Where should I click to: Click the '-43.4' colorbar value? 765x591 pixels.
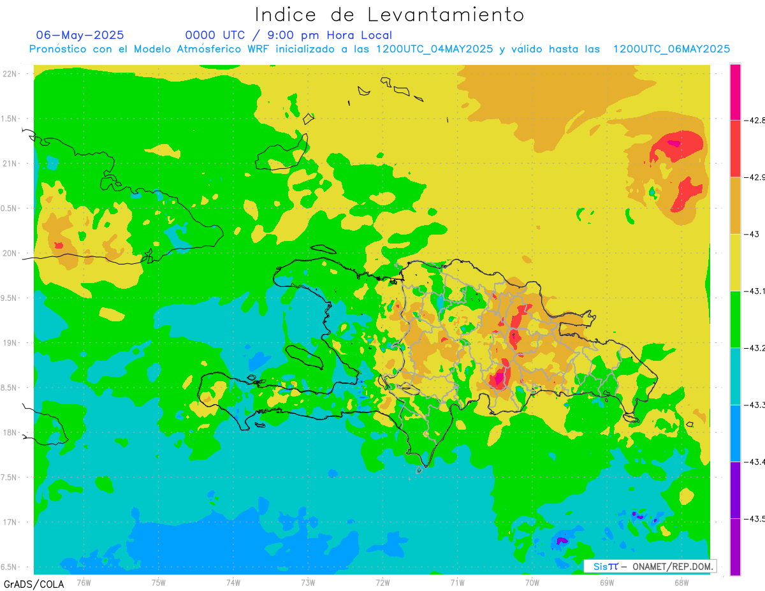(x=754, y=462)
